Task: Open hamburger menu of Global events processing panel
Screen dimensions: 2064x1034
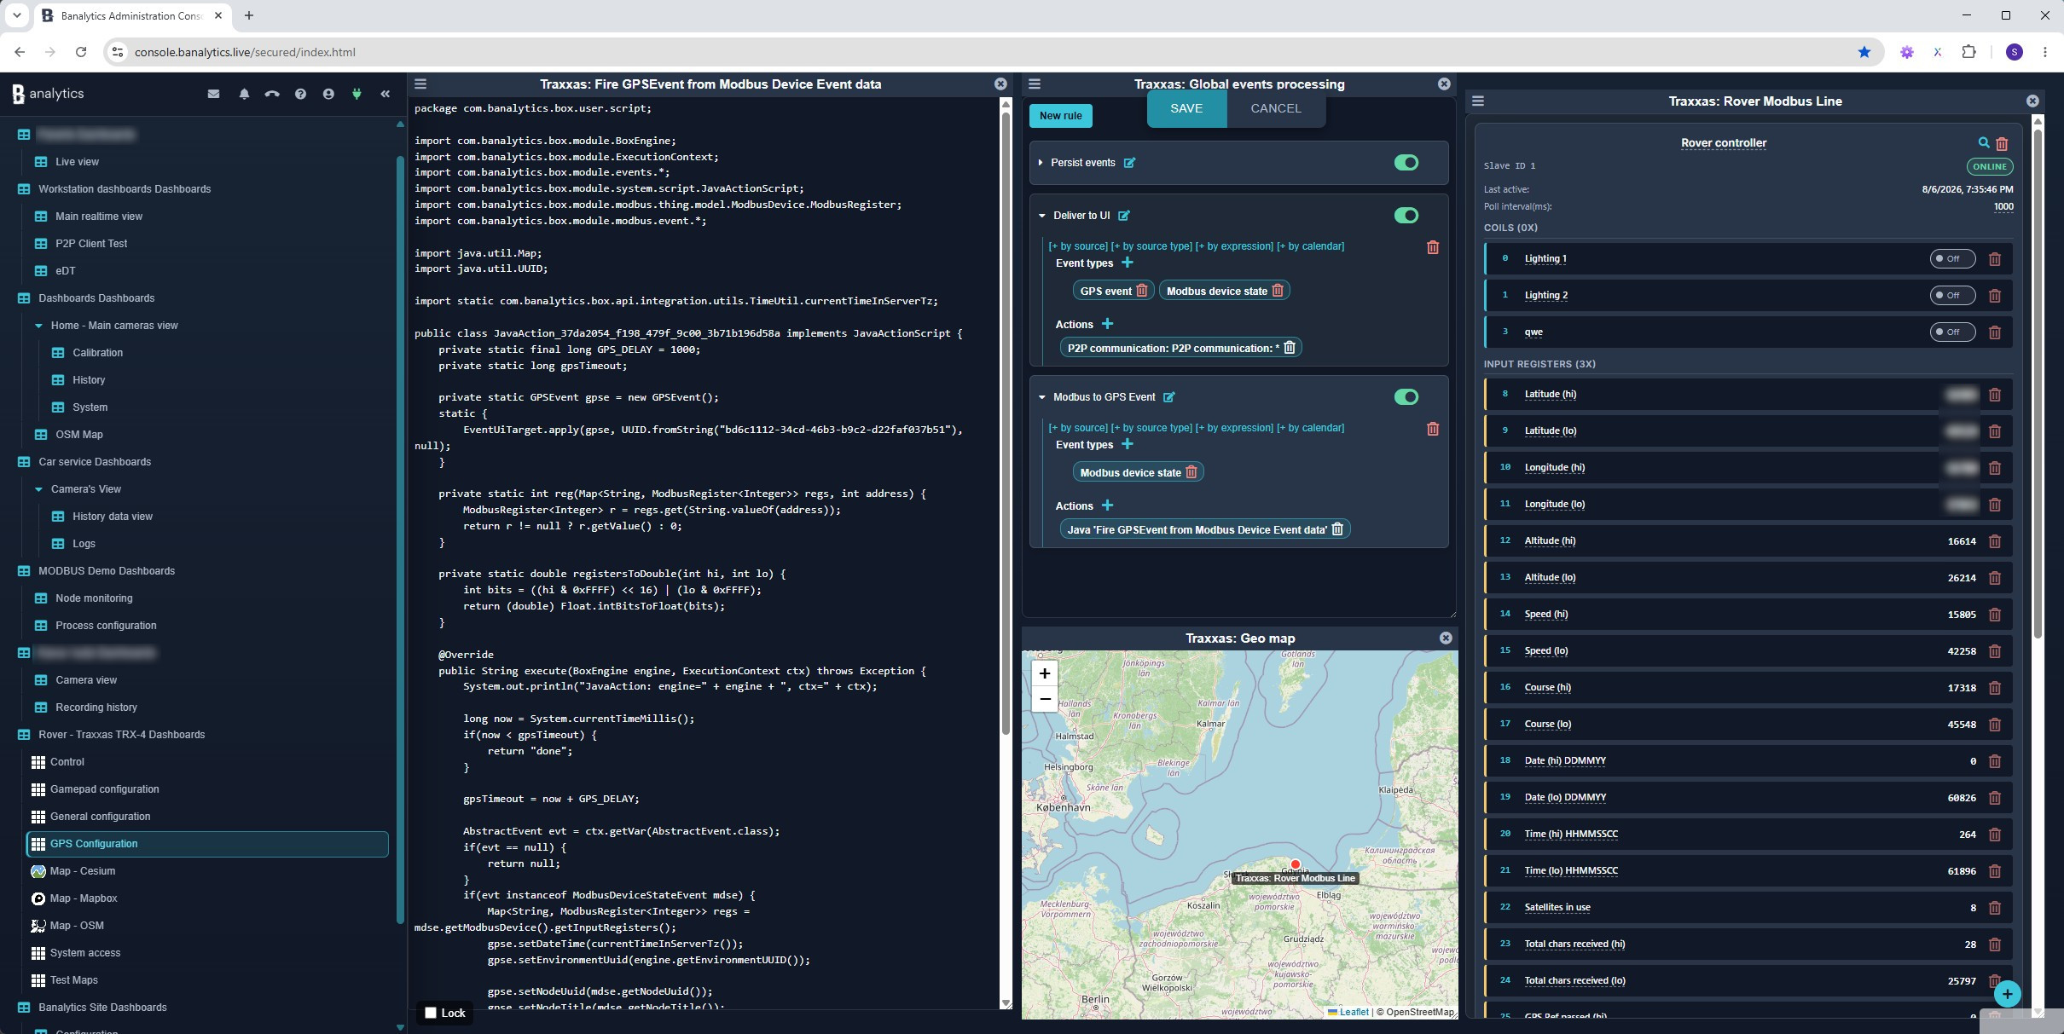Action: pos(1035,84)
